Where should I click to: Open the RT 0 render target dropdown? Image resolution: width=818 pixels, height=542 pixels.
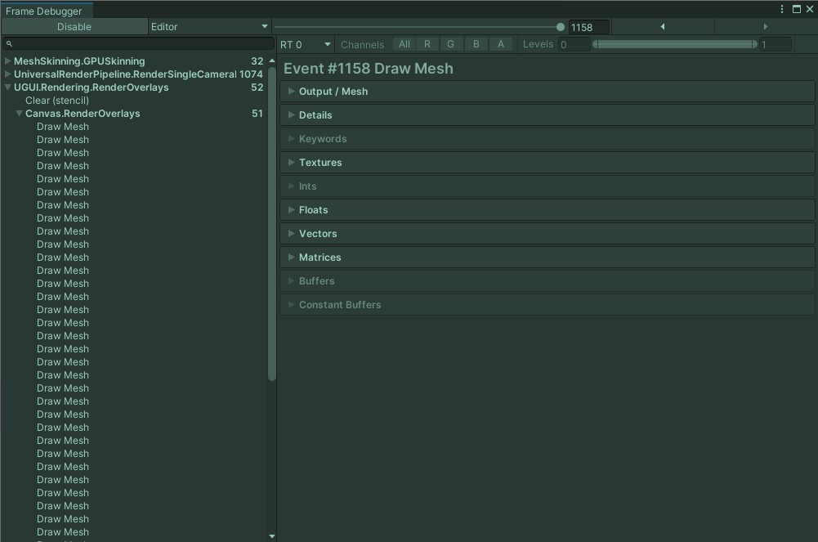306,44
